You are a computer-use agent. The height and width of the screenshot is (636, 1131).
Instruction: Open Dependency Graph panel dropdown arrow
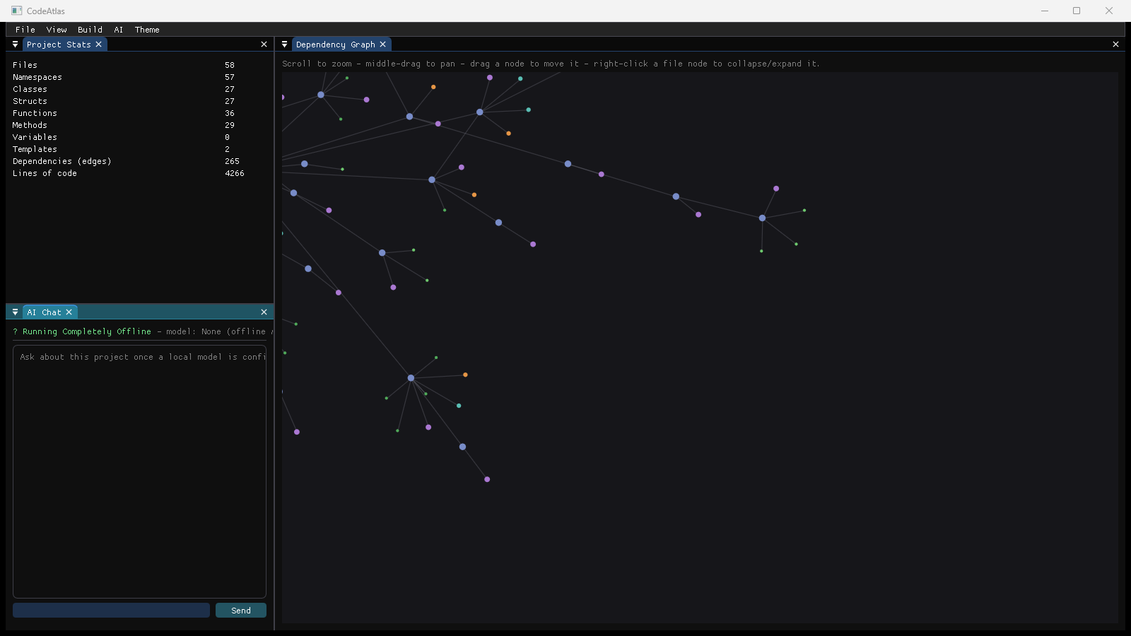pos(284,45)
